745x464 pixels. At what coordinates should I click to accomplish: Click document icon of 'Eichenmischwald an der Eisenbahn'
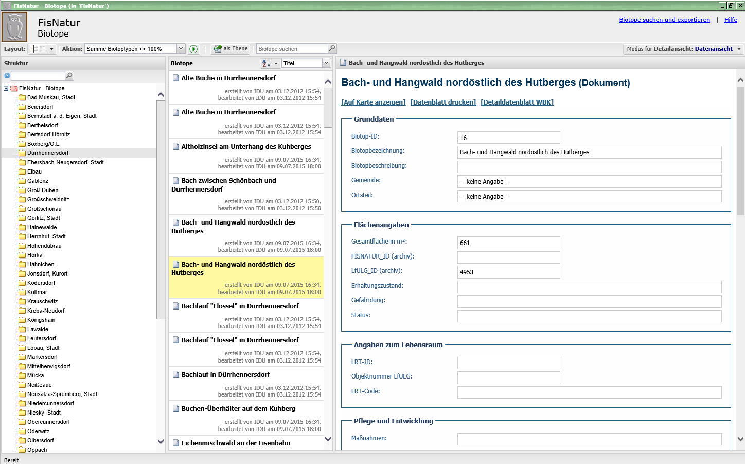pyautogui.click(x=176, y=443)
